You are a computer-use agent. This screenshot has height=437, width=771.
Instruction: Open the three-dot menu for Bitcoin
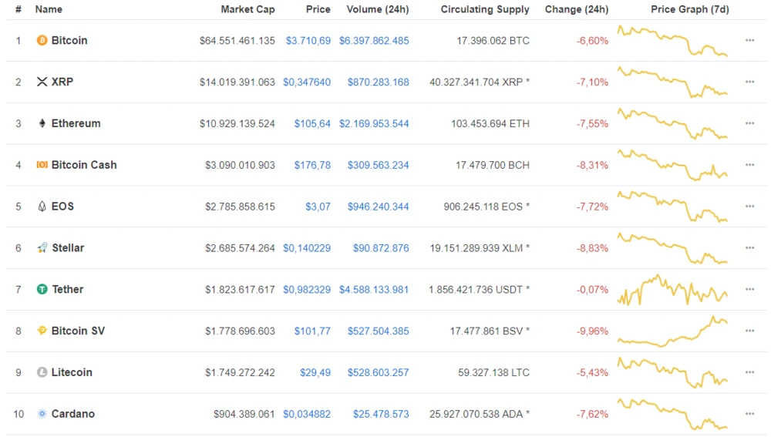coord(749,40)
